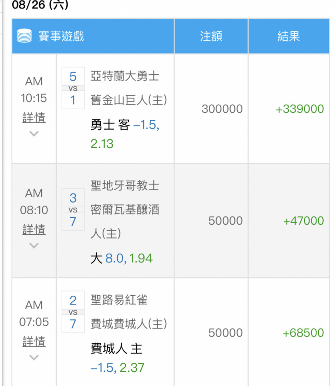Select the 3 vs 7 score box
The height and width of the screenshot is (386, 335).
click(73, 210)
